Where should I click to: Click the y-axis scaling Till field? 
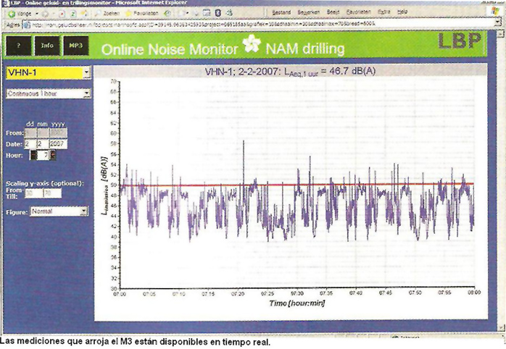click(x=53, y=193)
